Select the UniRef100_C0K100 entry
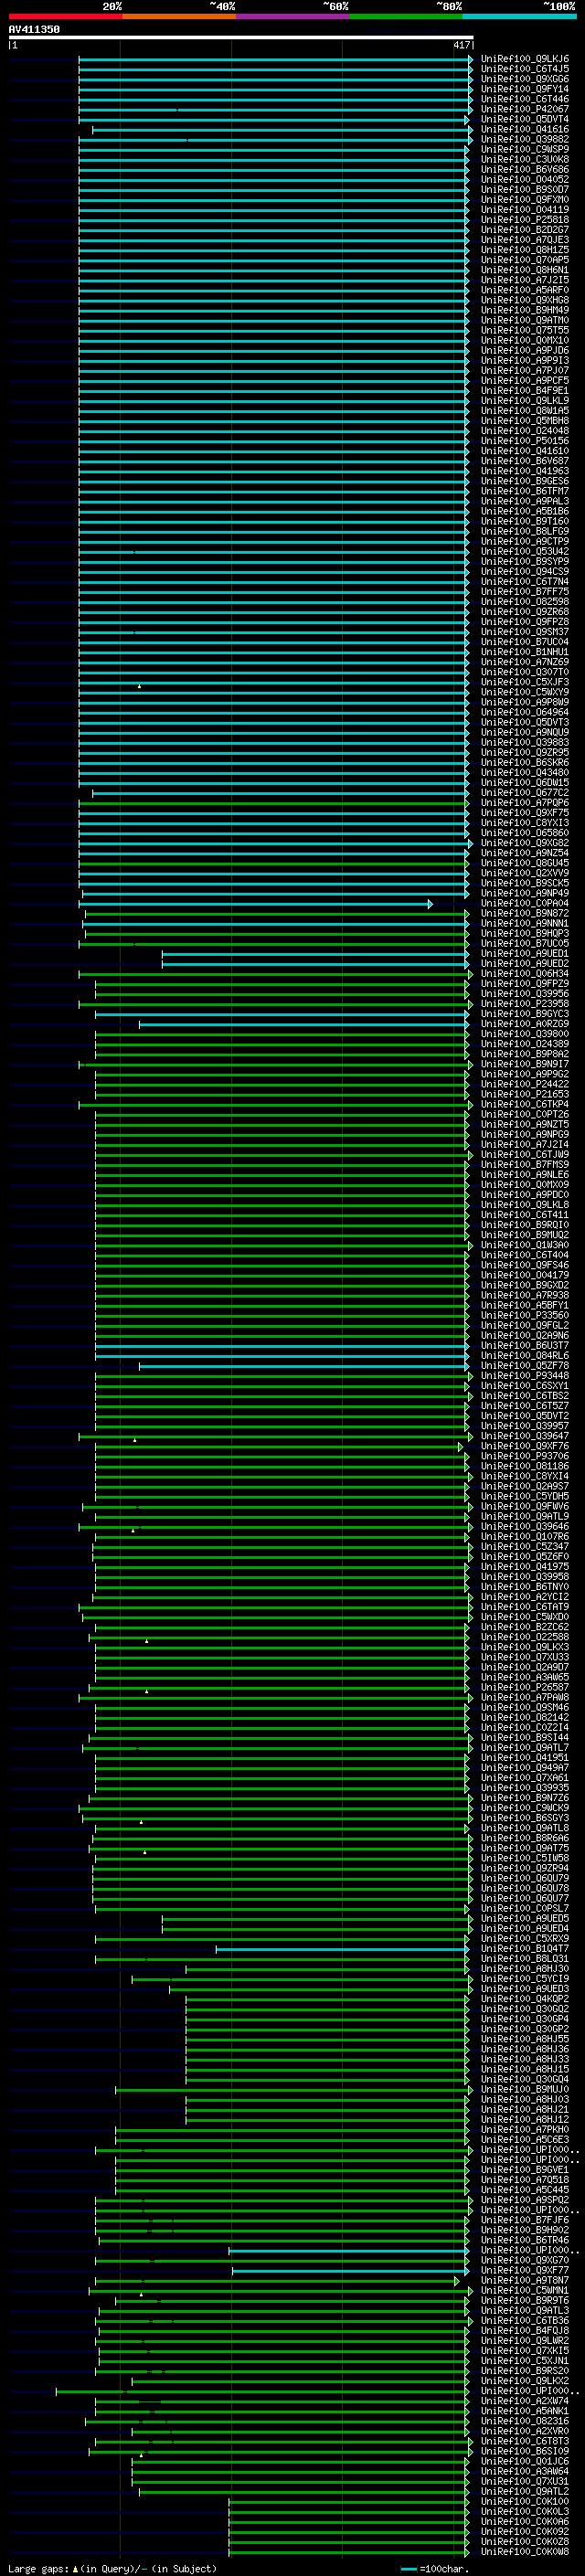The width and height of the screenshot is (585, 2576). 525,2500
